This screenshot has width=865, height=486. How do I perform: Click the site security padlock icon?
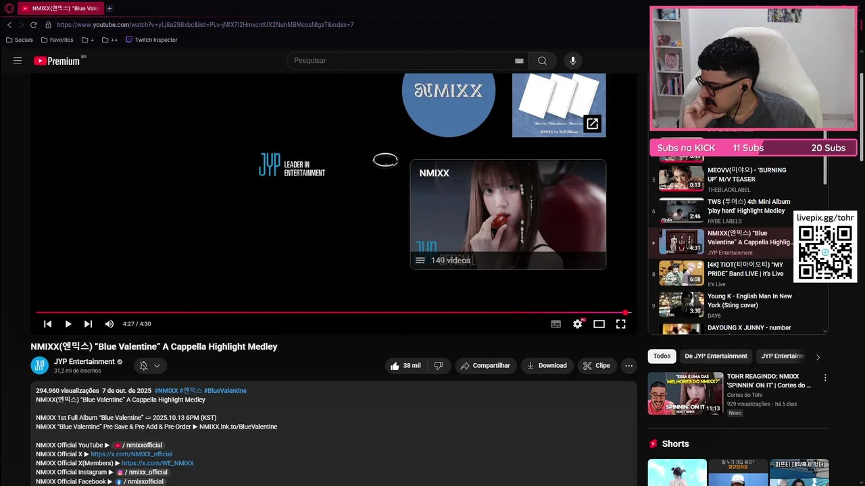47,25
